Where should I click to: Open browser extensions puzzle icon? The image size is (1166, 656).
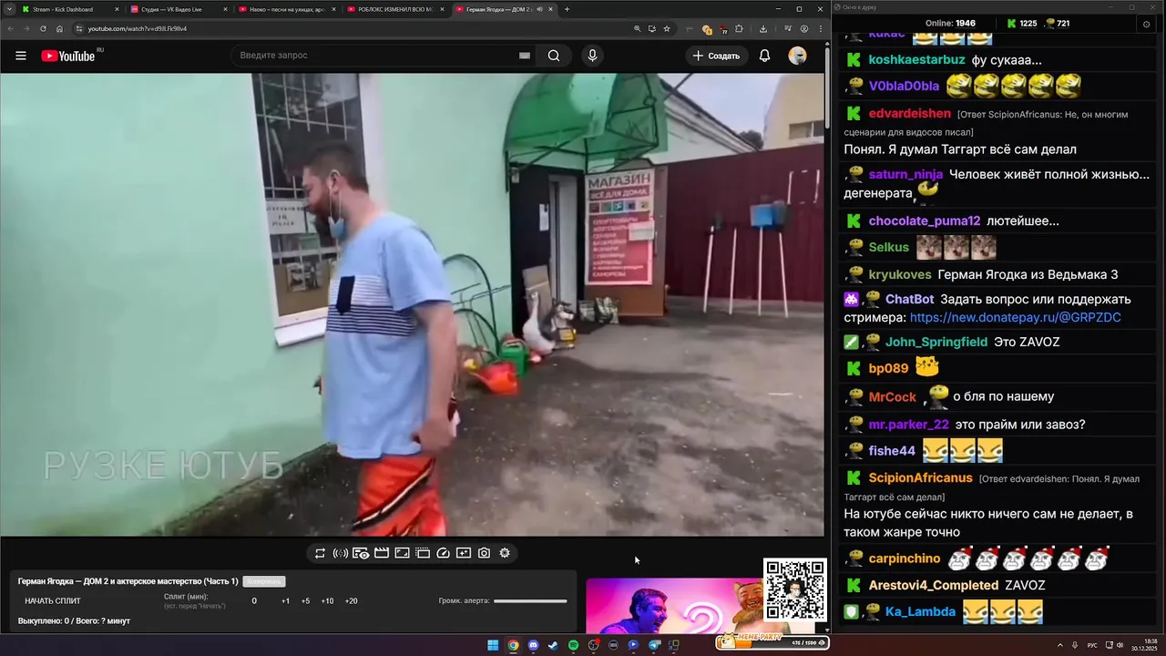tap(739, 28)
